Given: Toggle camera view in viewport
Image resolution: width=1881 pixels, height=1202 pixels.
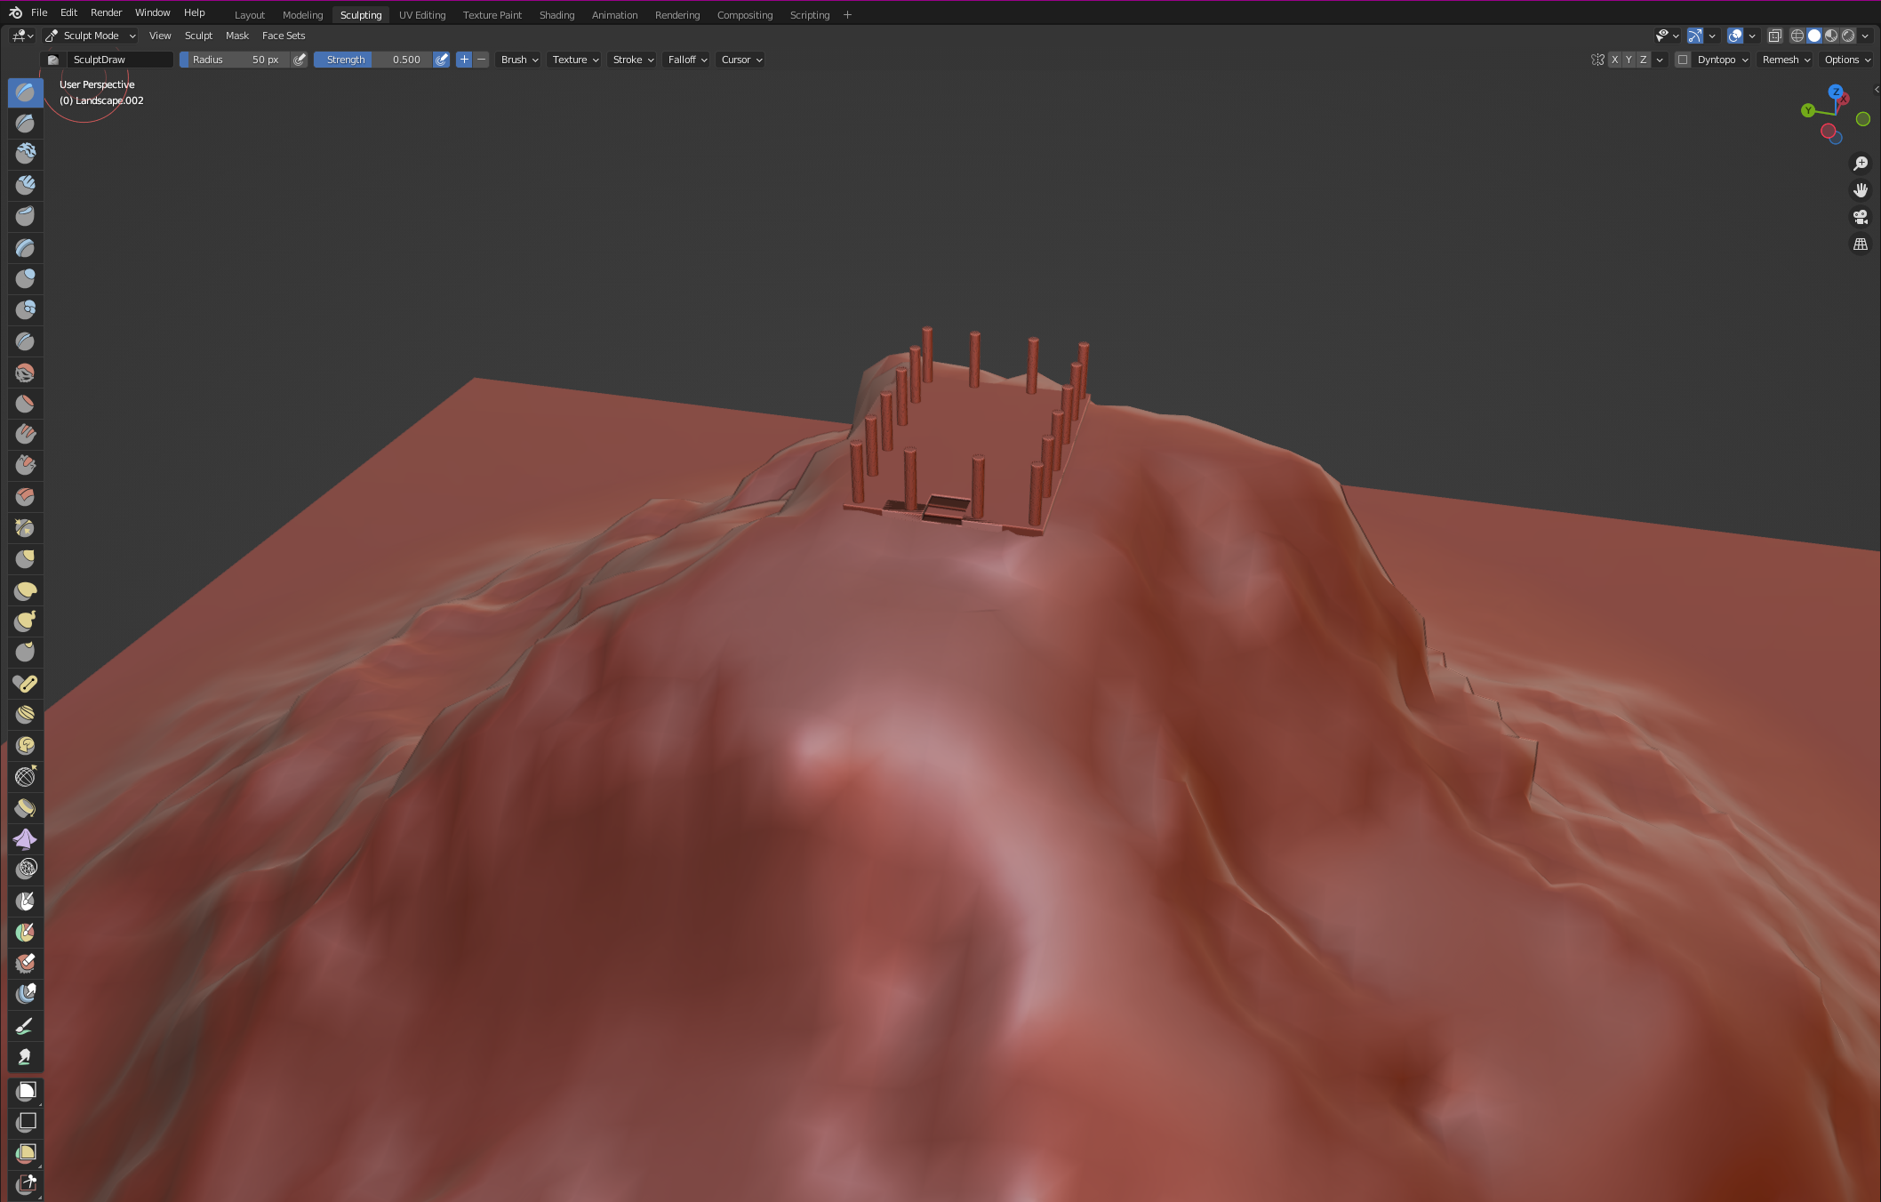Looking at the screenshot, I should click(1860, 217).
